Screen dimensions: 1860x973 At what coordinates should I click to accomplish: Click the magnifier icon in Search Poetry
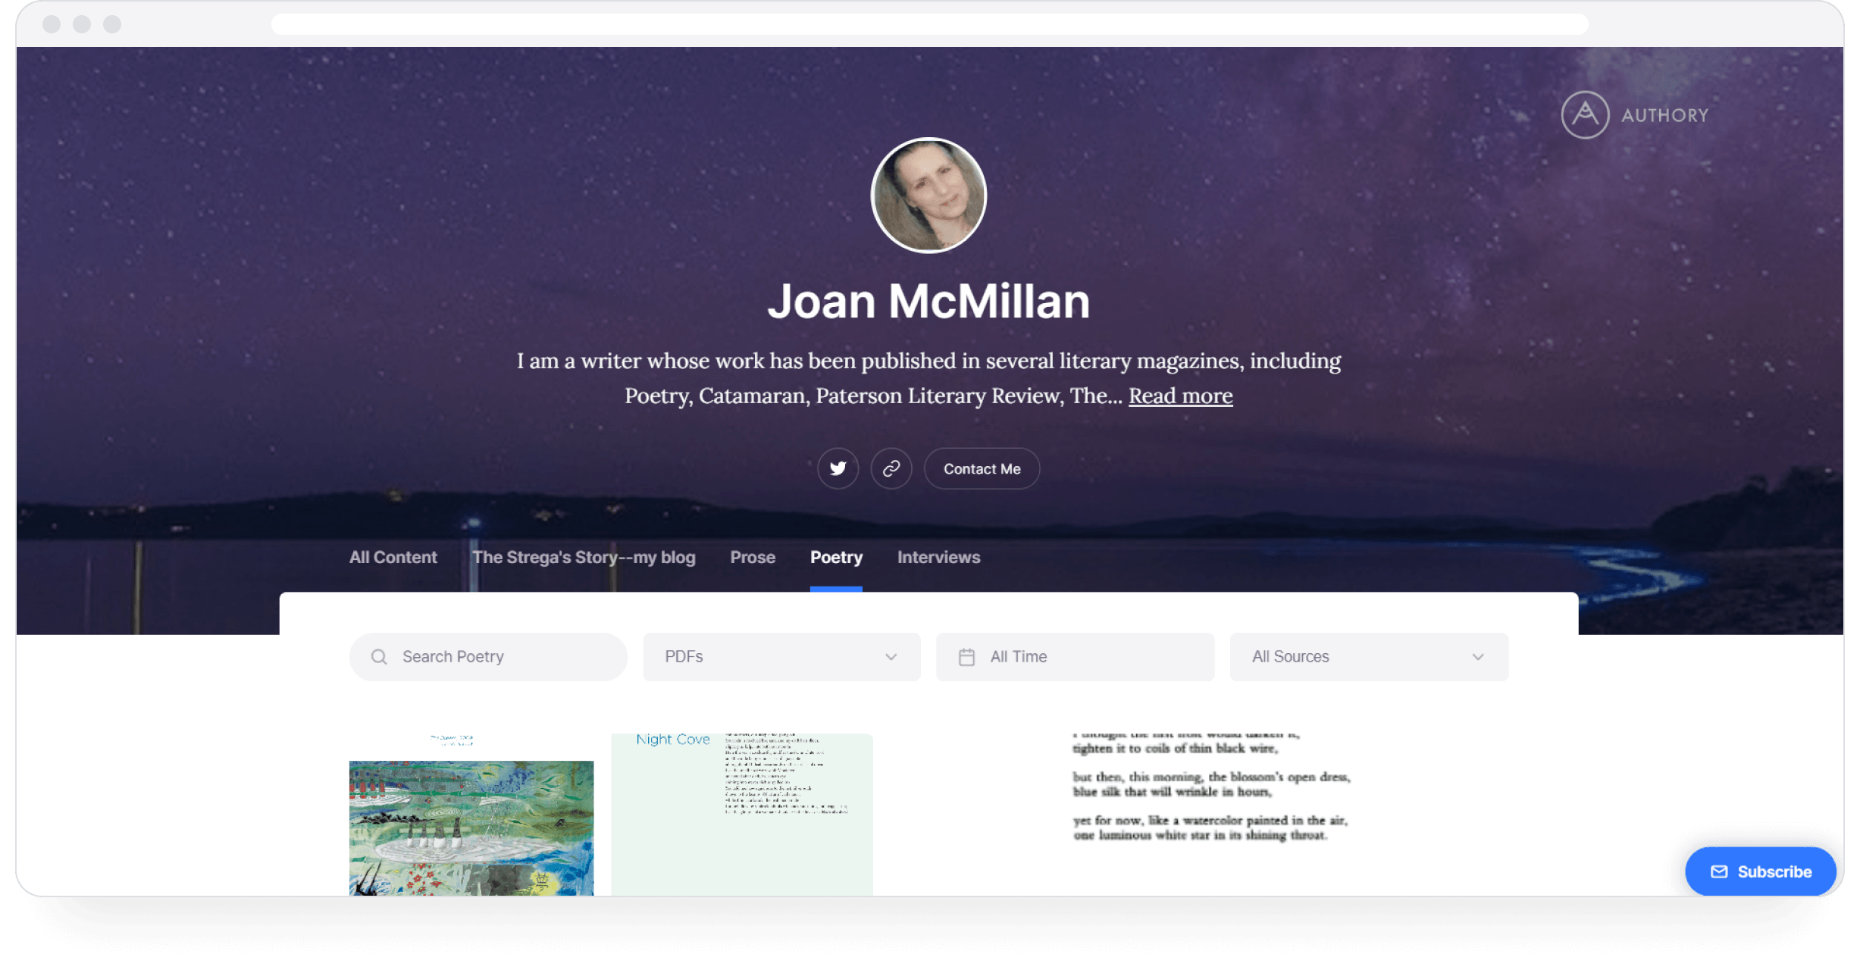click(x=379, y=656)
